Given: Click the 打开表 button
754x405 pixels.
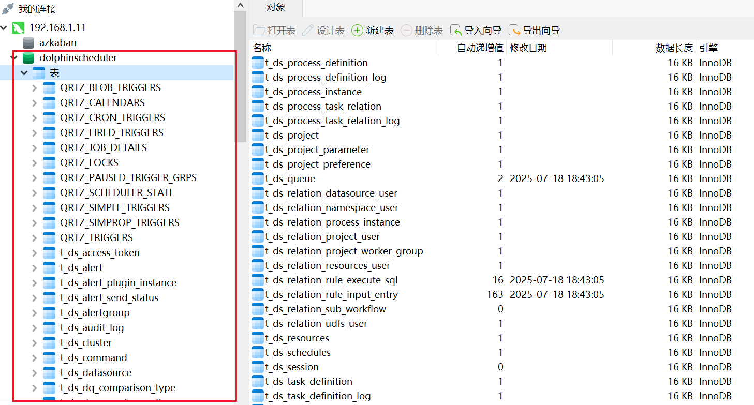Looking at the screenshot, I should coord(274,31).
